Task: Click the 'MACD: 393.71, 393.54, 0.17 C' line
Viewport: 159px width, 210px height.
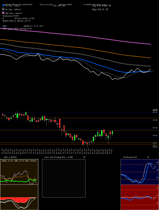Action: (x=17, y=21)
